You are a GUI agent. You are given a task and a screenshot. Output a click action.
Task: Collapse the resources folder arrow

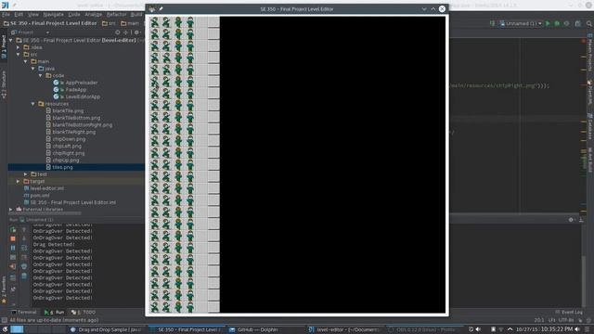pos(33,104)
